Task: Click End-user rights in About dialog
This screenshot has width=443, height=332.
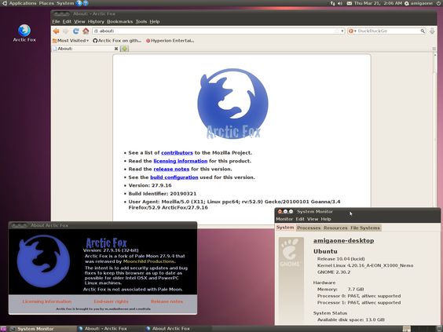Action: click(111, 301)
